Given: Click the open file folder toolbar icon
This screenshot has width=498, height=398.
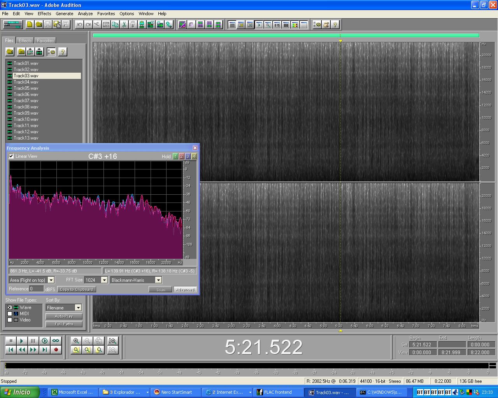Looking at the screenshot, I should 39,24.
